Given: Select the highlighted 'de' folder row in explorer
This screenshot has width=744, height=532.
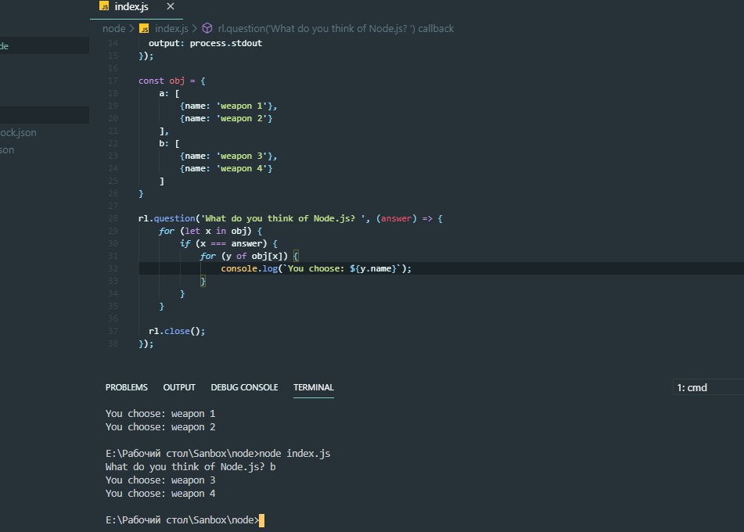Looking at the screenshot, I should coord(45,46).
